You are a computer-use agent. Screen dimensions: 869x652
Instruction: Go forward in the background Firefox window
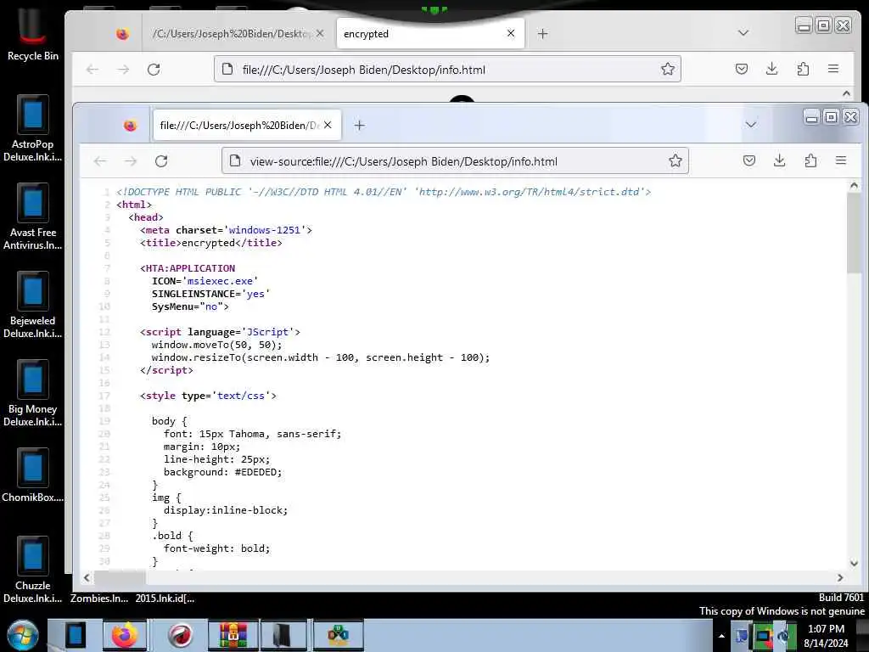[123, 70]
